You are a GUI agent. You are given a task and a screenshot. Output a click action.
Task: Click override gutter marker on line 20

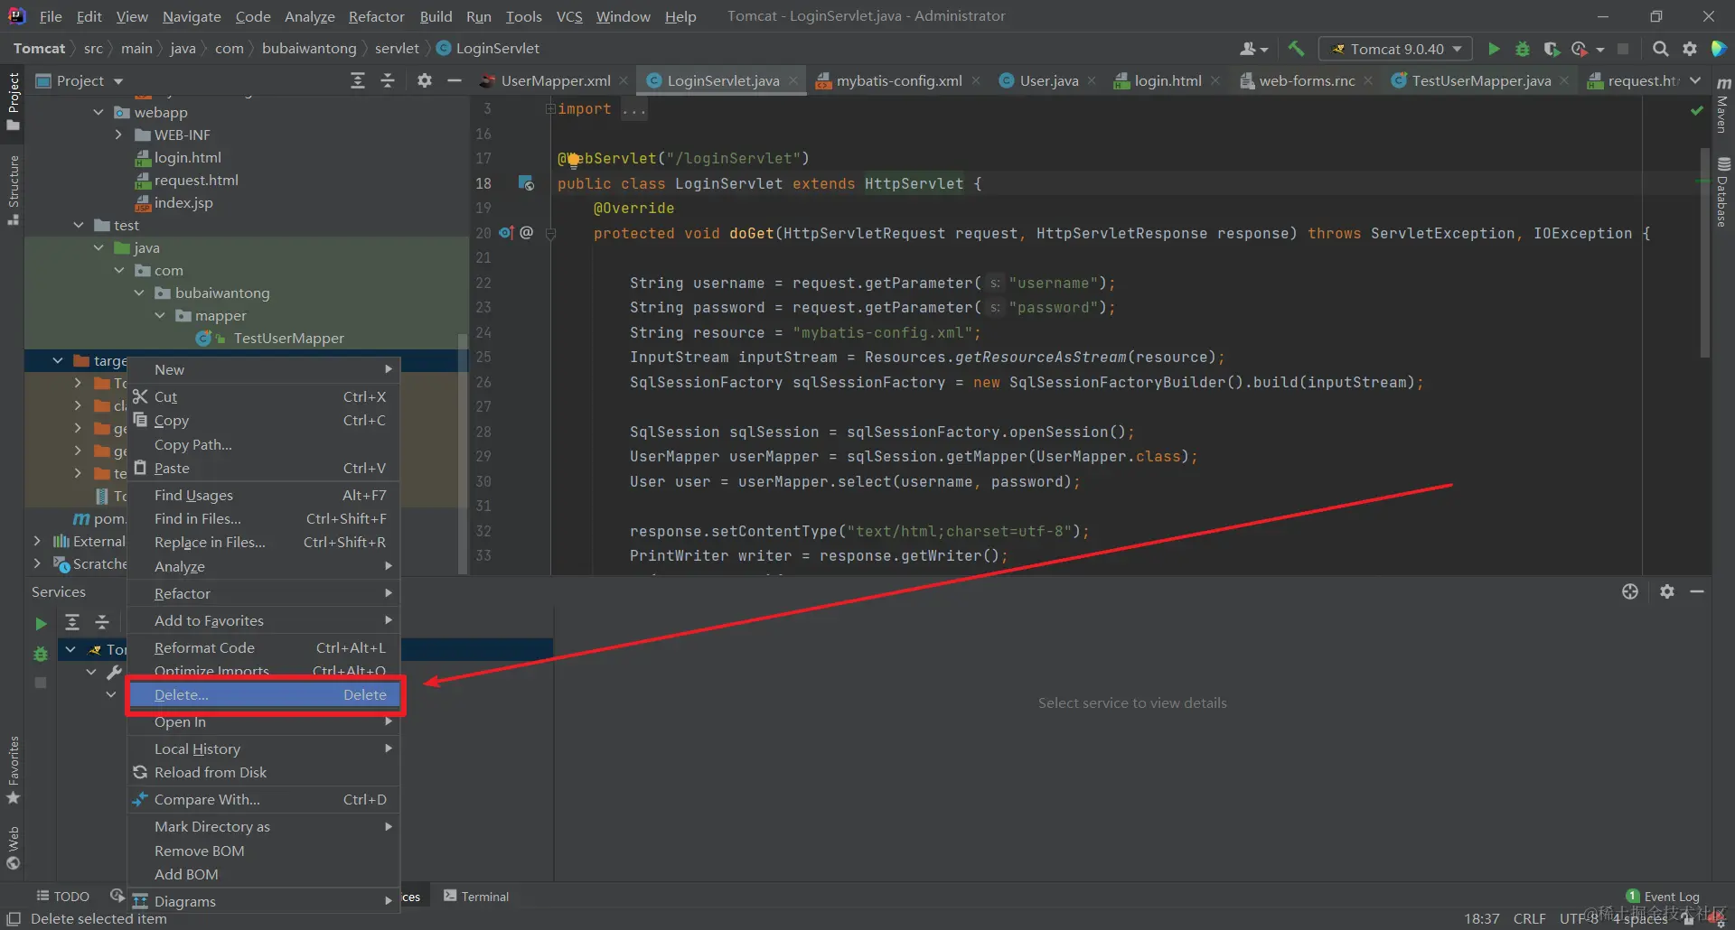point(506,233)
